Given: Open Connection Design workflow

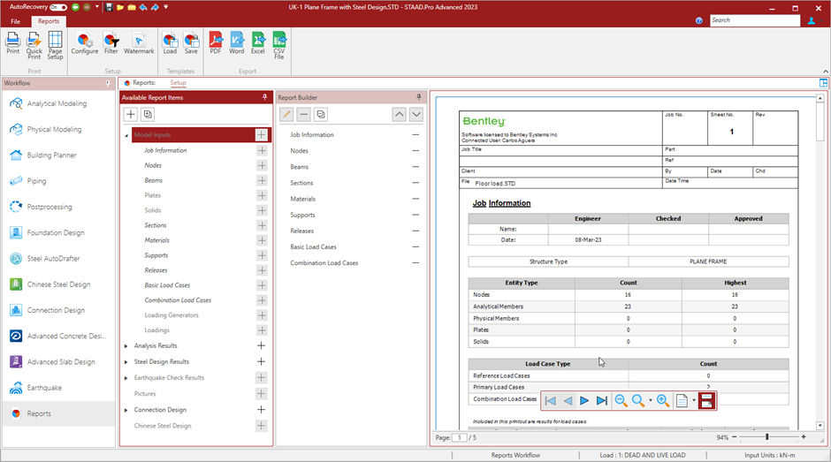Looking at the screenshot, I should pos(57,310).
